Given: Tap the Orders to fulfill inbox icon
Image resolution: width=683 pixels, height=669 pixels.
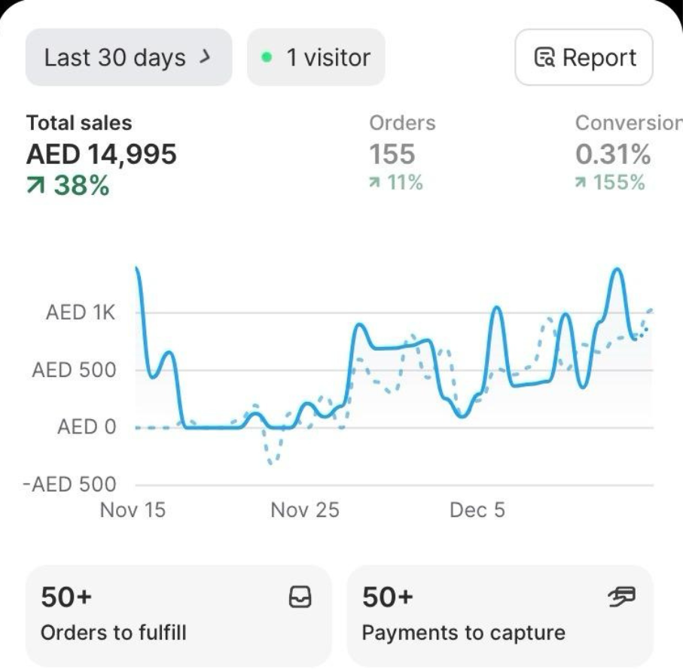Looking at the screenshot, I should pos(300,598).
